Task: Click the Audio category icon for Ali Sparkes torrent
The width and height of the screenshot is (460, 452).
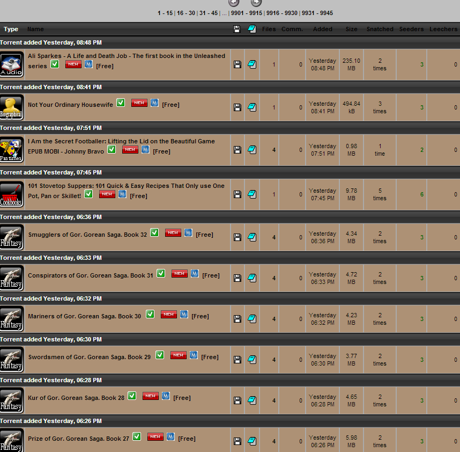Action: [12, 64]
